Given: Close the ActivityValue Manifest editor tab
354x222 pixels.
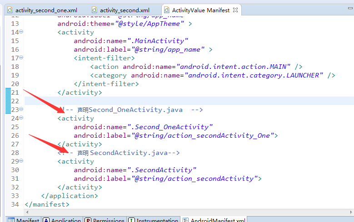Looking at the screenshot, I should [234, 10].
